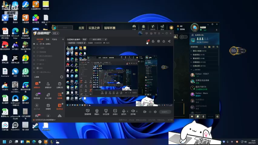Add a new scene with plus icon

coord(63,39)
